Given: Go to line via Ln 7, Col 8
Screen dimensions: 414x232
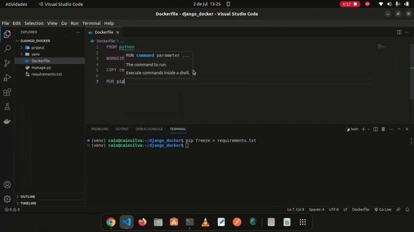Looking at the screenshot, I should (296, 209).
